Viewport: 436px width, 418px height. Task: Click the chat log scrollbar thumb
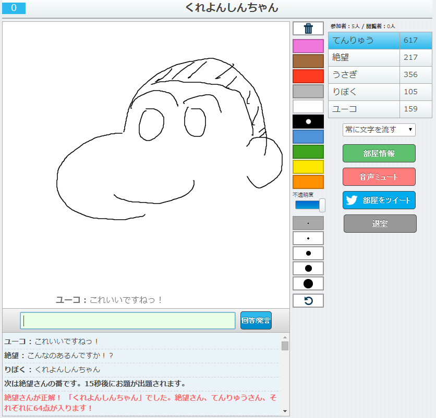coord(285,346)
